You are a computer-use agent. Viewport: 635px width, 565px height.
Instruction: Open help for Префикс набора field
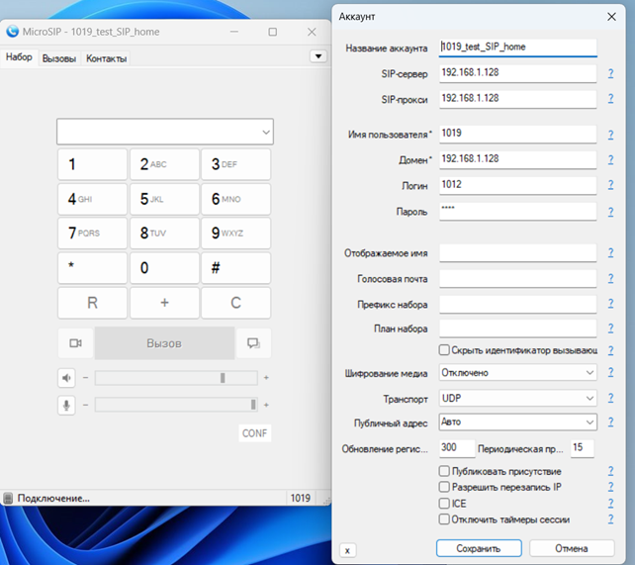(x=610, y=304)
